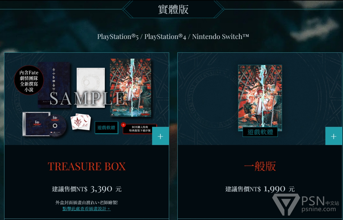Click 遊戲軟體 label under the 一般版 cover
This screenshot has width=343, height=220.
(260, 132)
